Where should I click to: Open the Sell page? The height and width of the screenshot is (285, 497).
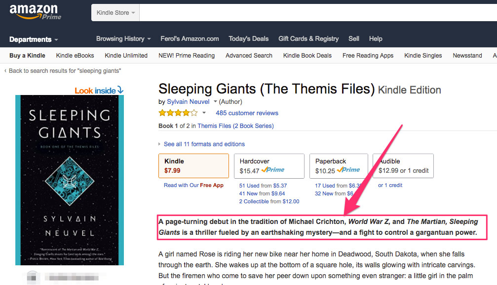(x=354, y=39)
